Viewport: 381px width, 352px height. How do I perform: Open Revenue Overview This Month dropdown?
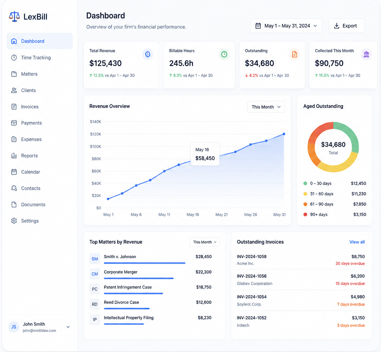(x=266, y=107)
